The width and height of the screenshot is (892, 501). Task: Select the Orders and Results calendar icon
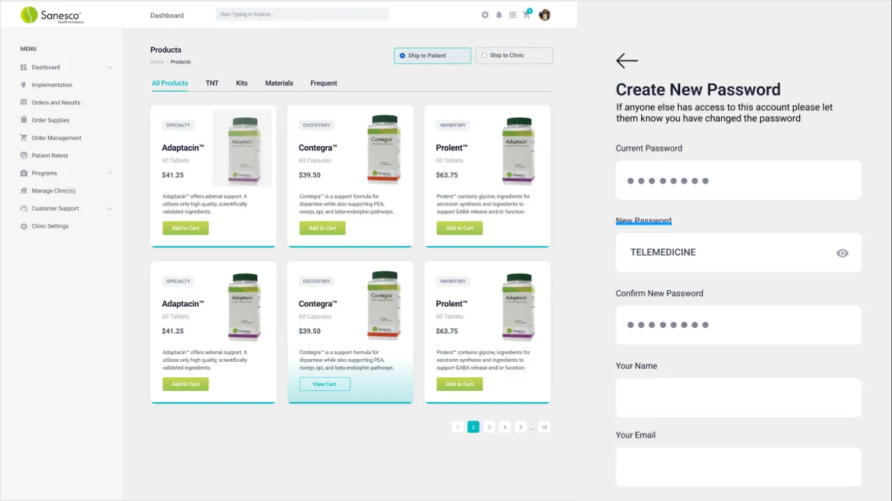click(24, 102)
